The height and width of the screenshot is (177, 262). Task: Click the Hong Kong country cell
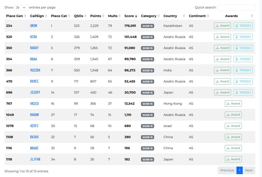pos(173,104)
